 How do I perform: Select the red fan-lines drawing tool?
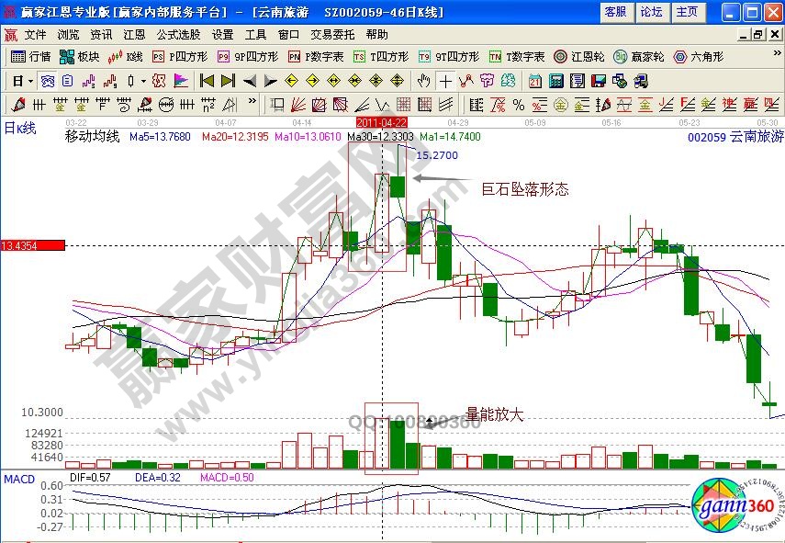tap(297, 105)
